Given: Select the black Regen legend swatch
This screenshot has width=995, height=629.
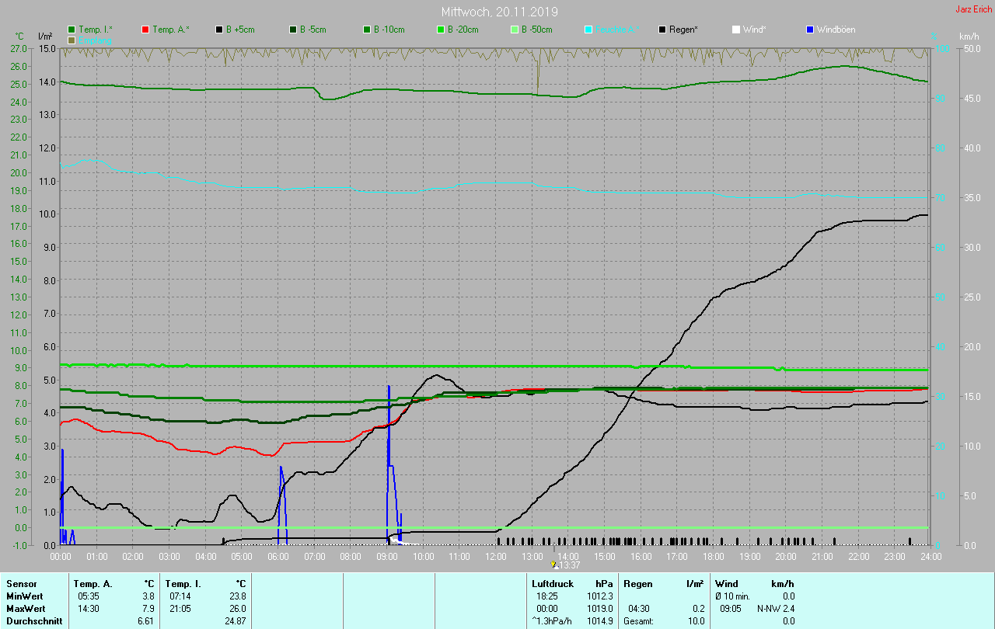Looking at the screenshot, I should point(662,30).
